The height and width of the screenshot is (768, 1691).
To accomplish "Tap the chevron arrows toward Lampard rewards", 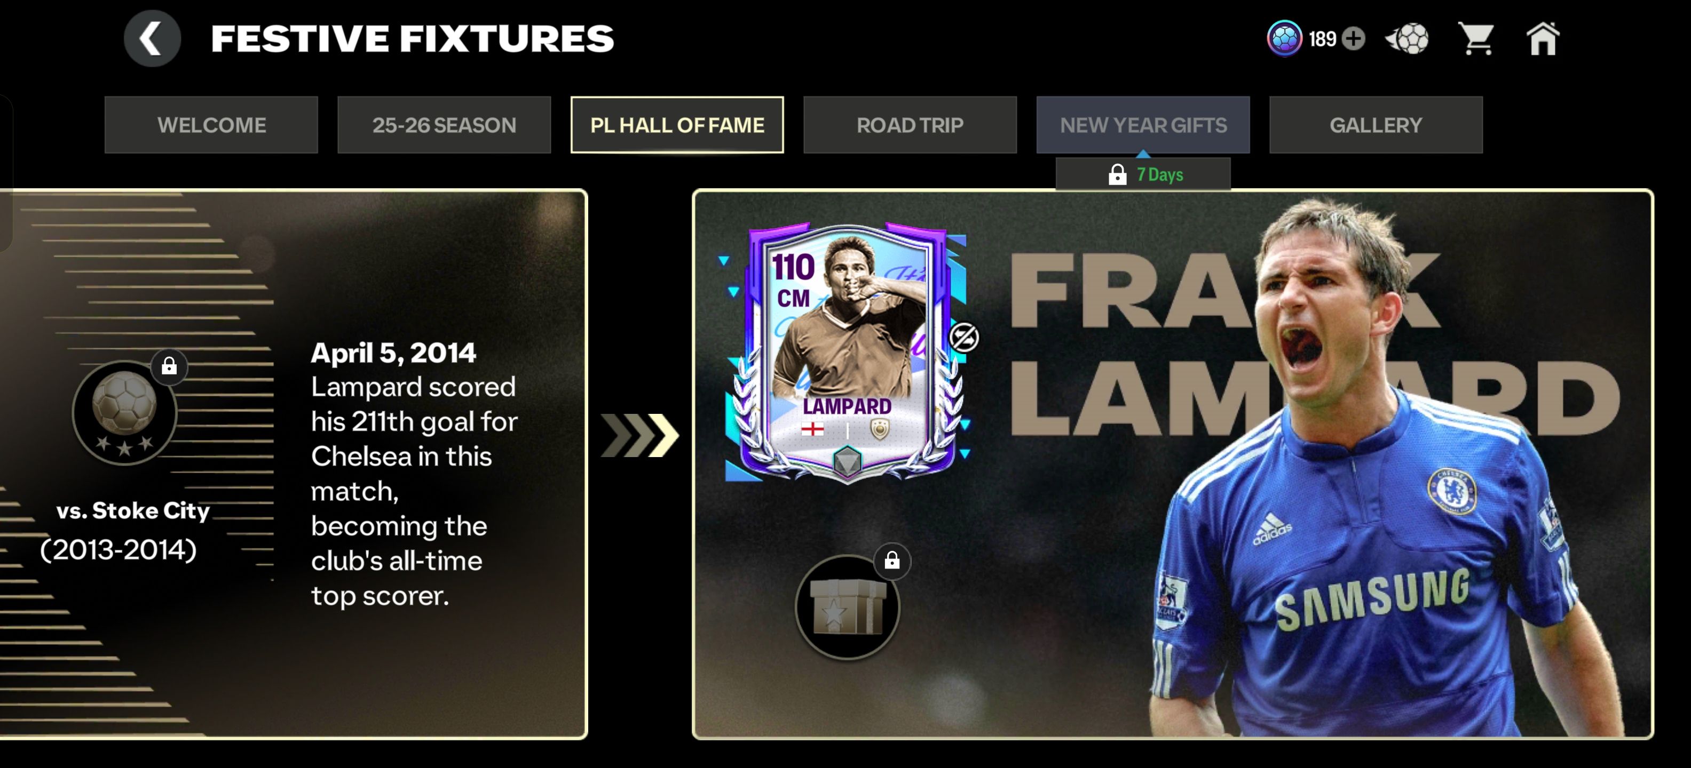I will (640, 435).
